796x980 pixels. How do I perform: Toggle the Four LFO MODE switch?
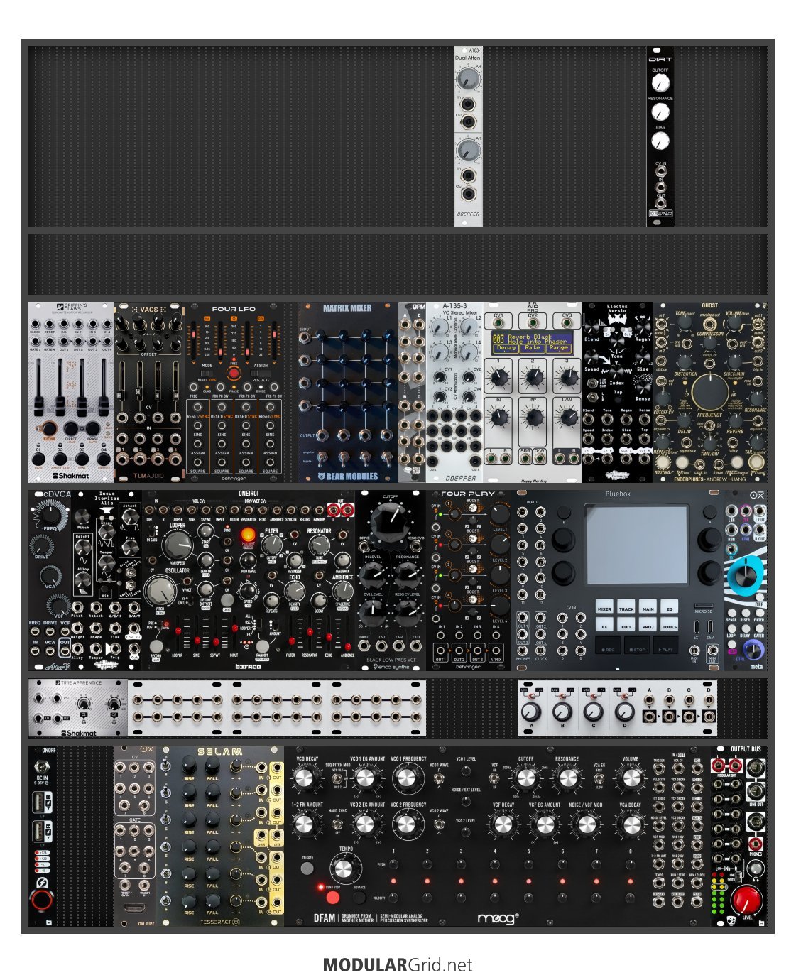pyautogui.click(x=207, y=374)
